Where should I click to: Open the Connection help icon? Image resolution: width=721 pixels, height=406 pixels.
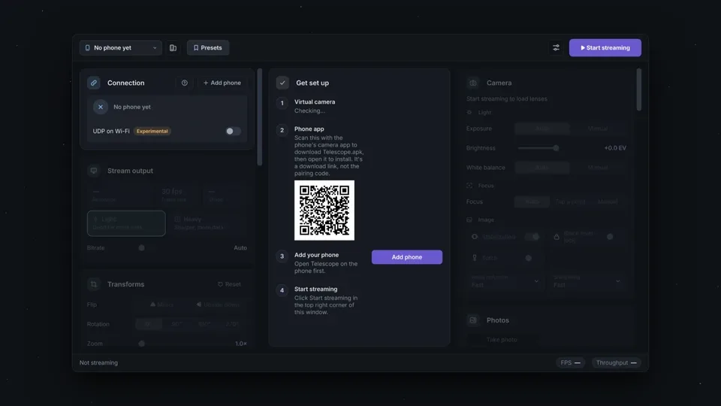[185, 83]
